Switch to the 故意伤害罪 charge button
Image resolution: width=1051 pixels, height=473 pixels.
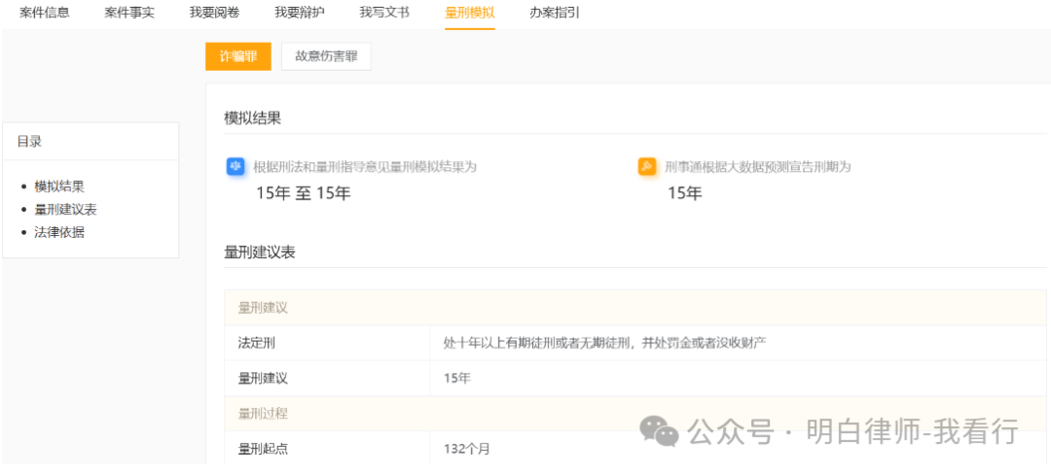coord(326,56)
